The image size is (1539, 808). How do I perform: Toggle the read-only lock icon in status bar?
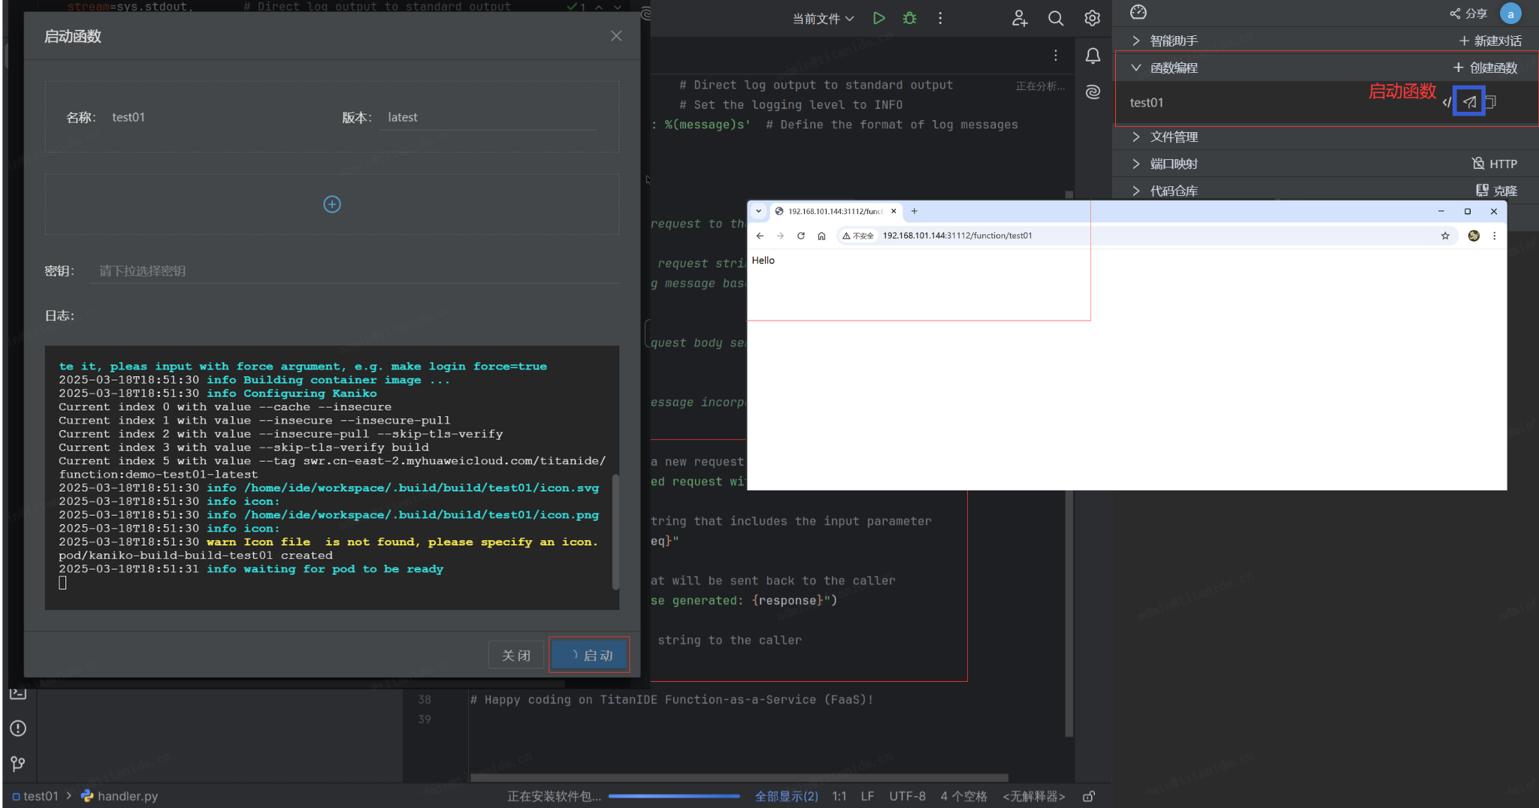(1088, 796)
